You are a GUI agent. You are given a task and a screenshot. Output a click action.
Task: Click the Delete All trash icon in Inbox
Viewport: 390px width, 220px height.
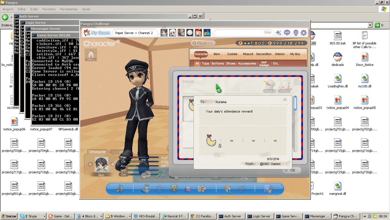269,86
